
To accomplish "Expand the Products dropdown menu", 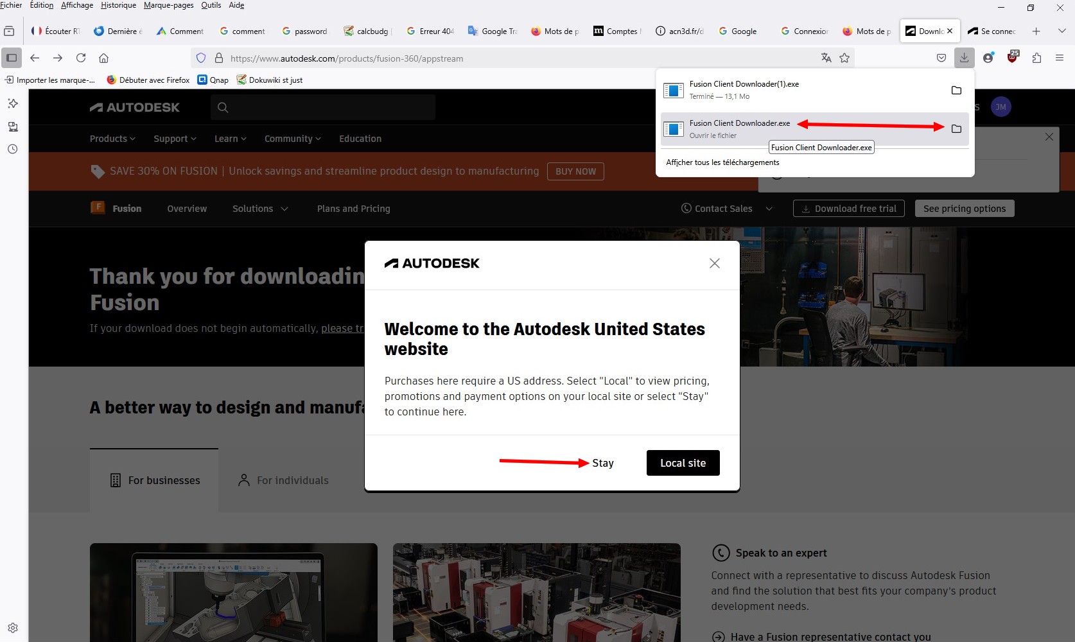I will click(112, 139).
